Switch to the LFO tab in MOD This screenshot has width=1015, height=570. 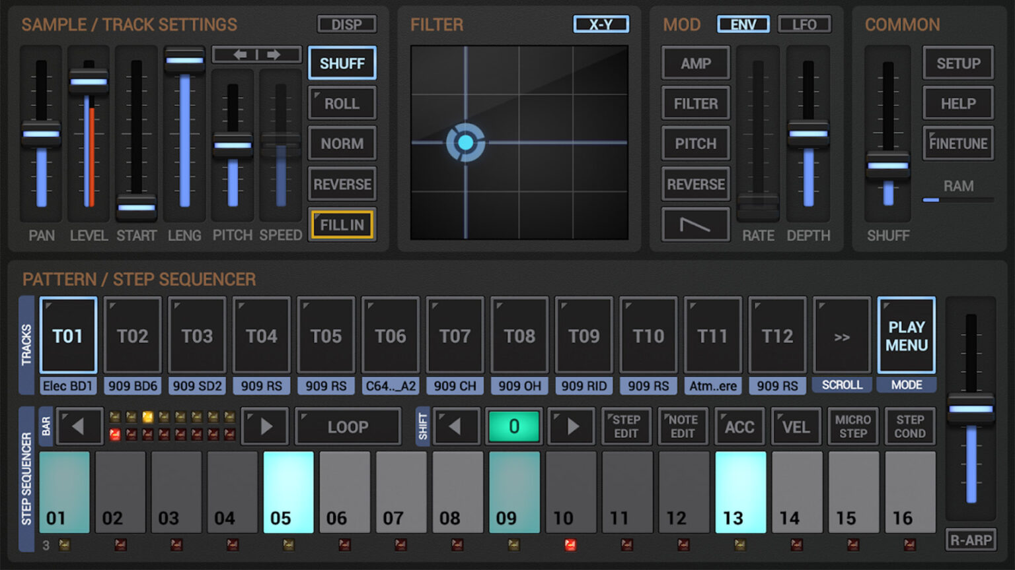(805, 24)
